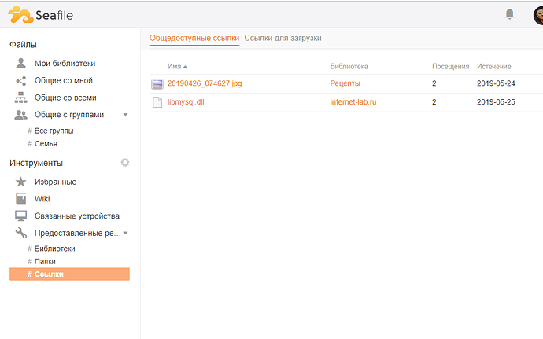Open the Рецепты library link

point(345,83)
